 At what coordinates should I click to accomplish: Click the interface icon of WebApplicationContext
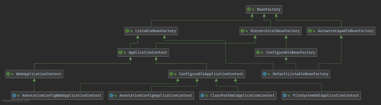tap(8, 74)
